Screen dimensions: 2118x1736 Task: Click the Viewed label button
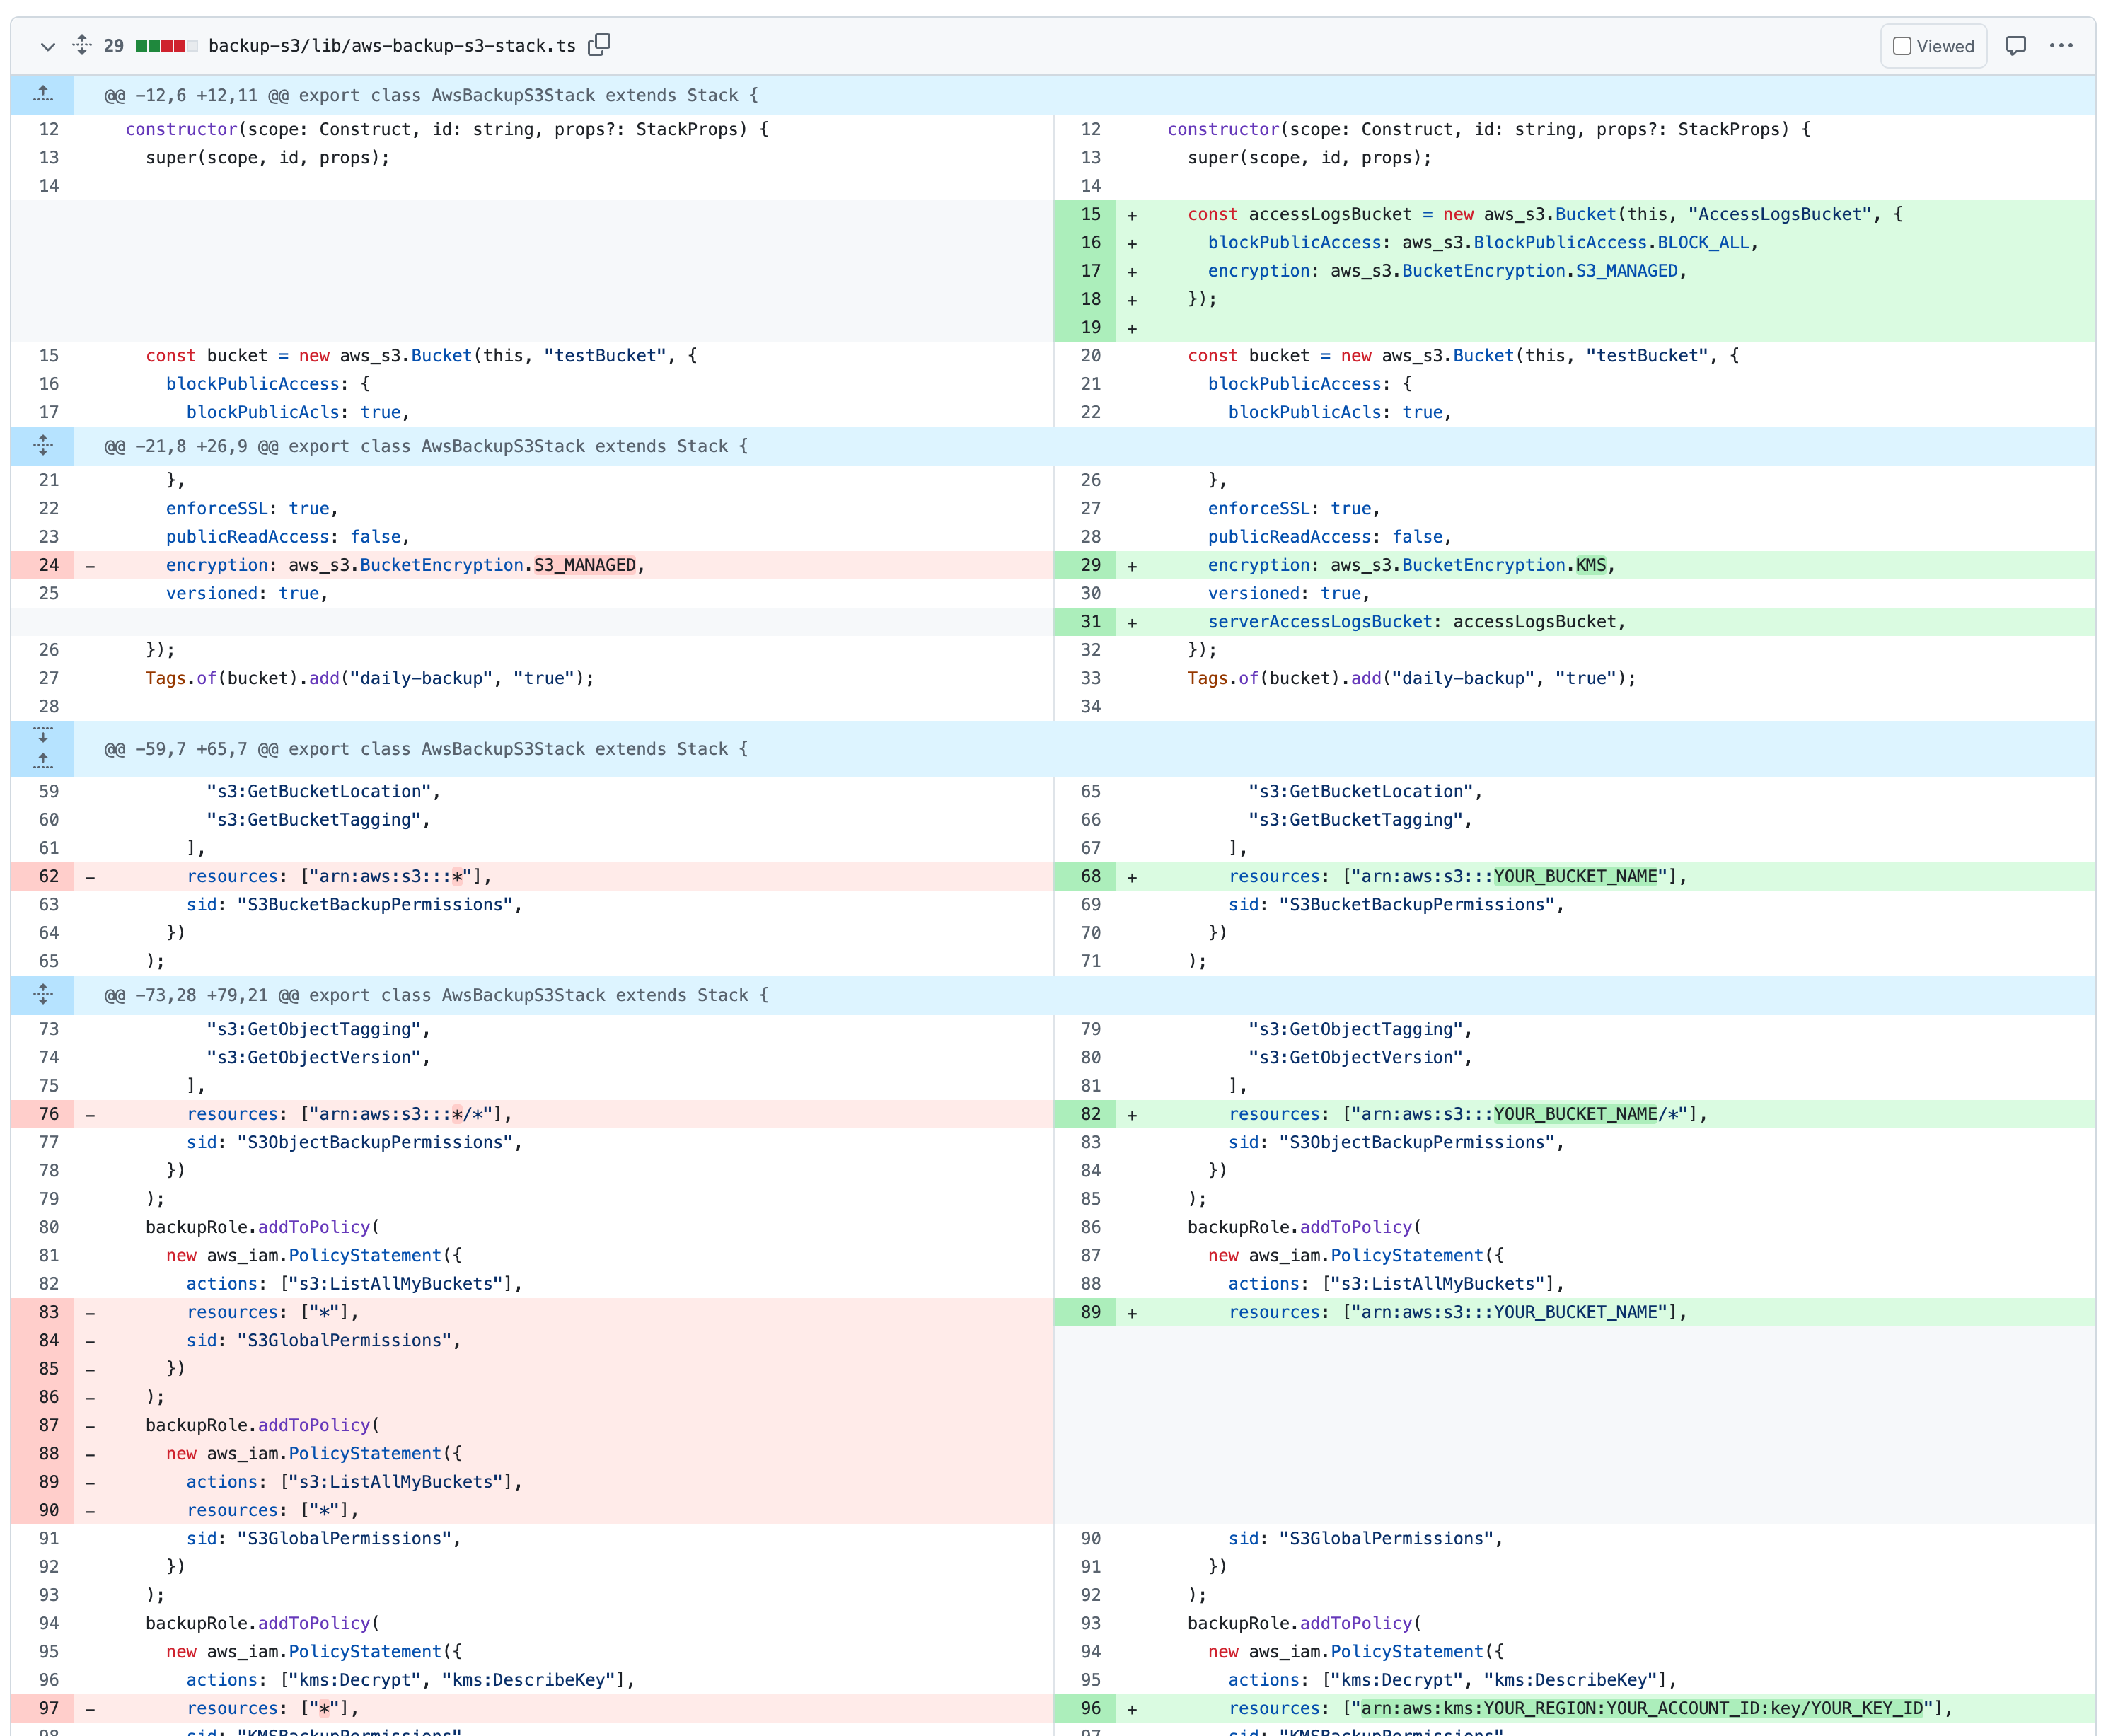point(1945,46)
